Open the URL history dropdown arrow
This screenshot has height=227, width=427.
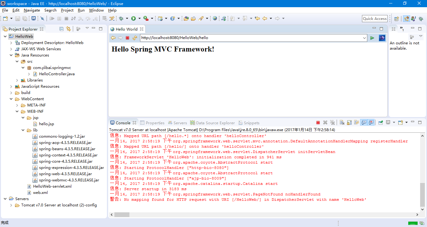click(364, 38)
